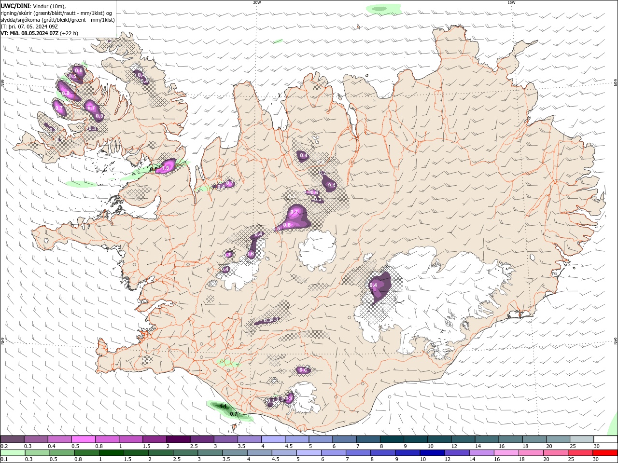Click the '1.1' rain value on the map
Viewport: 618px width, 463px height.
223,407
